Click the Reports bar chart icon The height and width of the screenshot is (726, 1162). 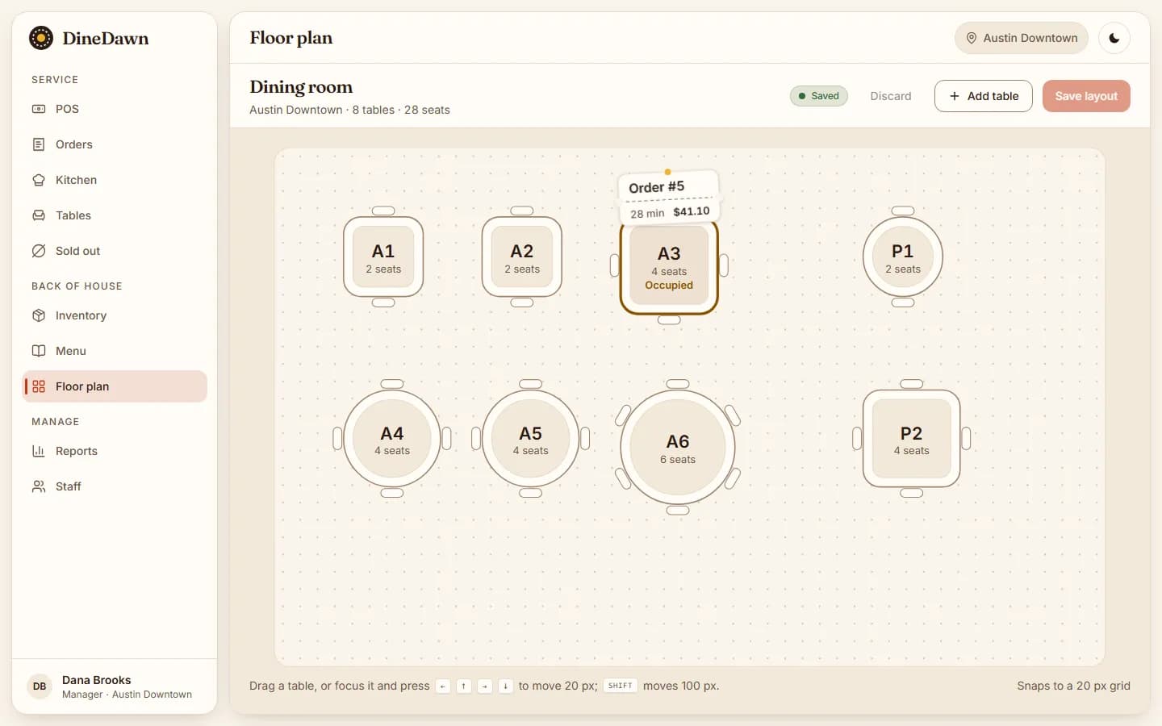pyautogui.click(x=39, y=451)
